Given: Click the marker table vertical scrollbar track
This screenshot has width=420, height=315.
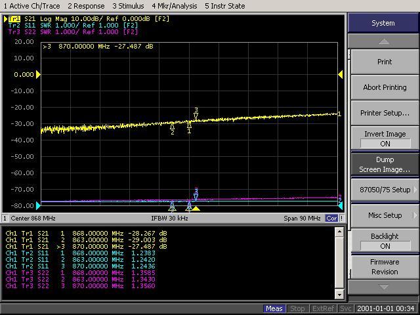Looking at the screenshot, I should click(339, 262).
